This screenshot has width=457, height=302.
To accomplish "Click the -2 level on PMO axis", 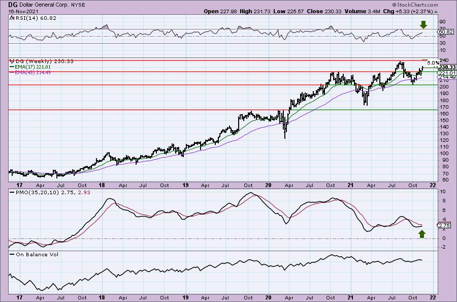I will pos(442,248).
